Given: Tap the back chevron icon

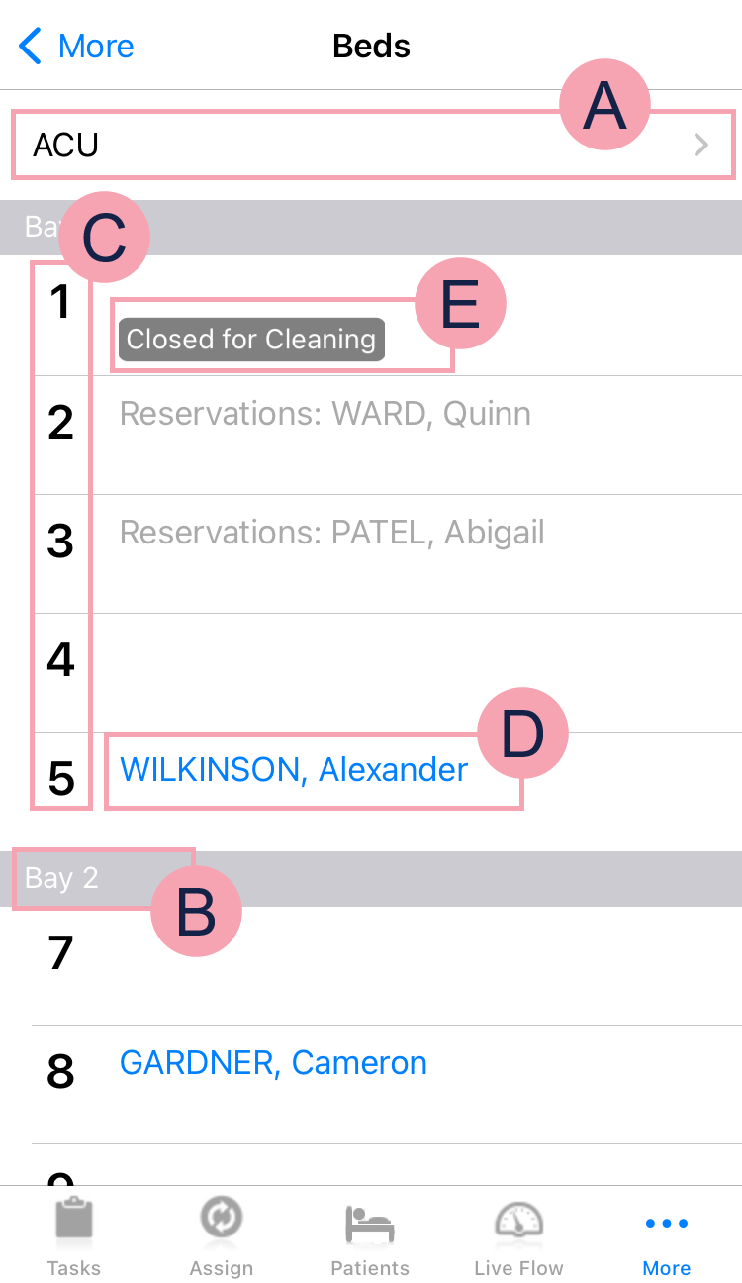Looking at the screenshot, I should (31, 47).
